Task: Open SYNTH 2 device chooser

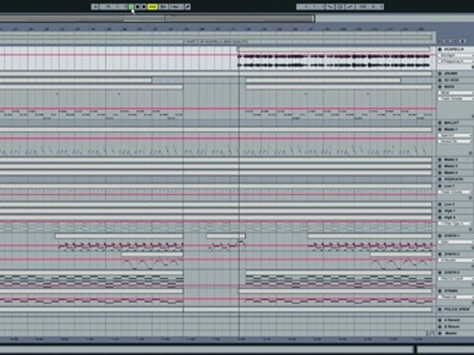Action: click(x=456, y=260)
